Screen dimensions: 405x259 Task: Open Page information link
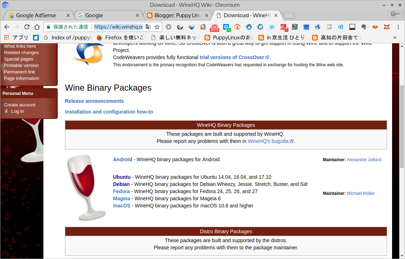[22, 78]
